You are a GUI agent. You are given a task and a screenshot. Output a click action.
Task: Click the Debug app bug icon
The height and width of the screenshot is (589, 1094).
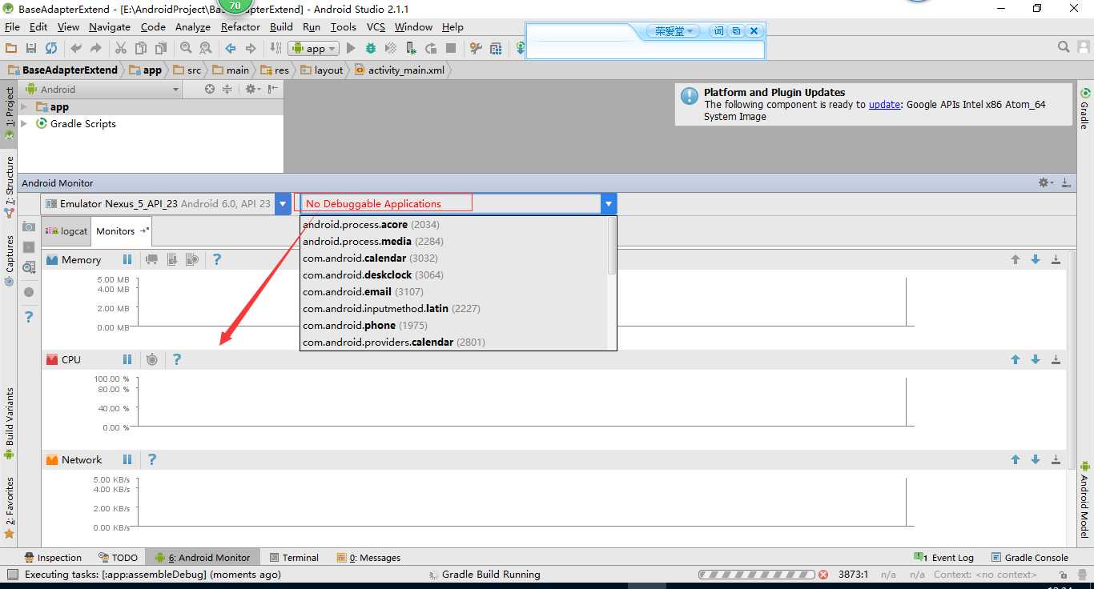tap(371, 48)
